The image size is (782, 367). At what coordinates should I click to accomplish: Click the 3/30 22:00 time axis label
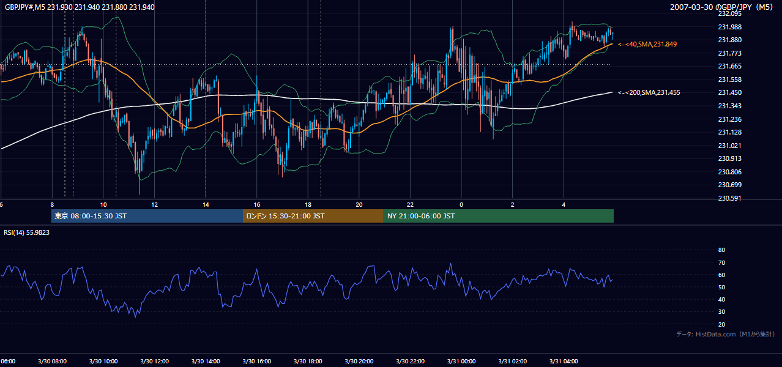point(411,361)
